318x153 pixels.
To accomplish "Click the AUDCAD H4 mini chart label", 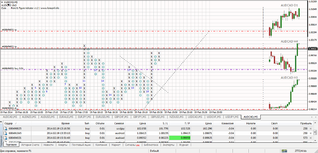I will 289,41.
